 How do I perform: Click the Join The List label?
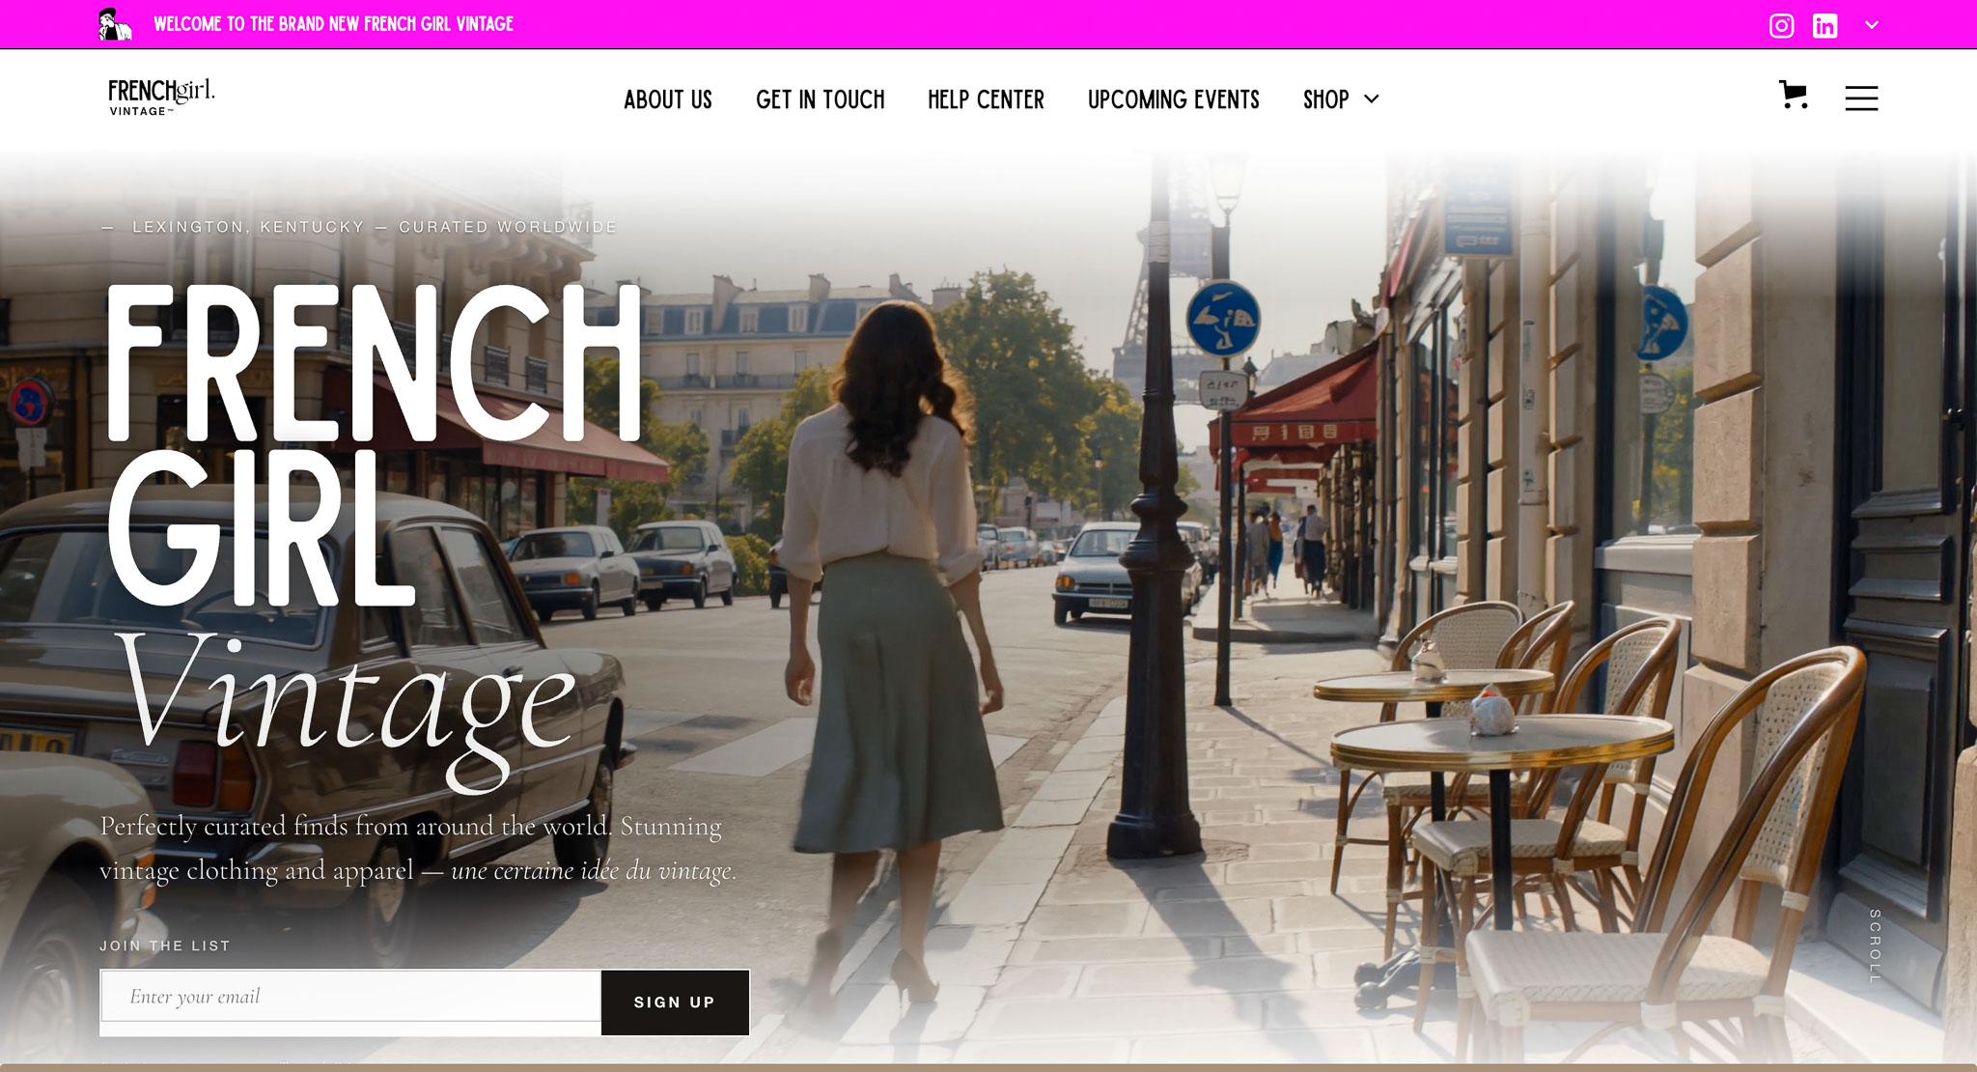pyautogui.click(x=165, y=945)
